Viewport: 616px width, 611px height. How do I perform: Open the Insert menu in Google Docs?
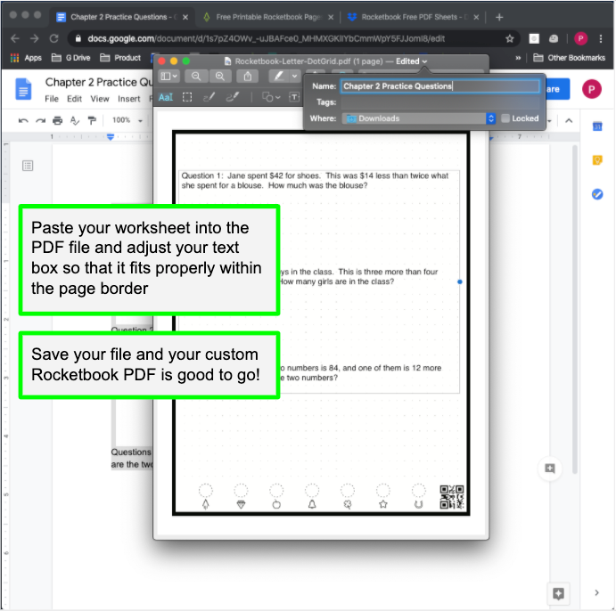tap(129, 99)
